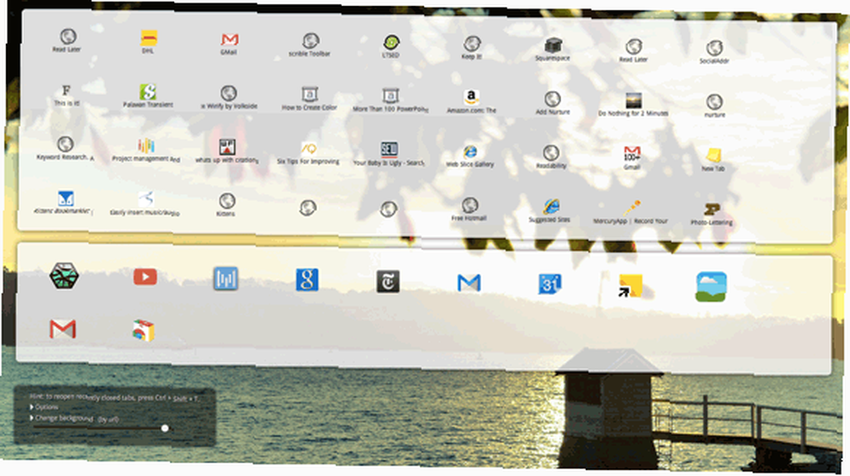
Task: Open the Free Hotmail bookmark
Action: (469, 209)
